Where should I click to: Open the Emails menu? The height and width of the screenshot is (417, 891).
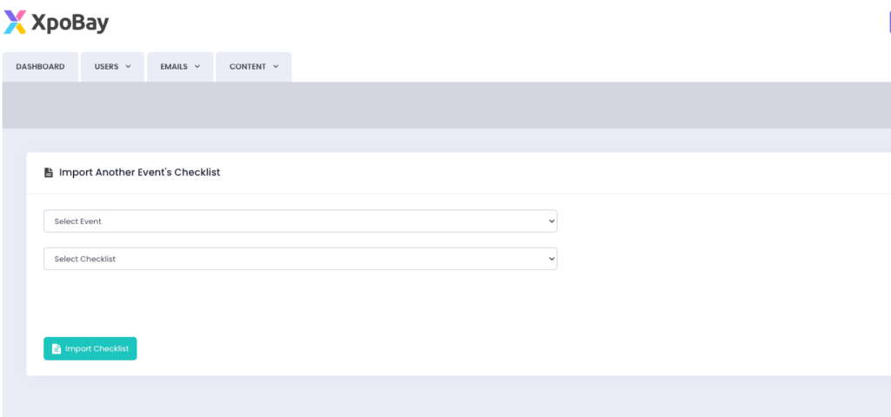click(x=174, y=67)
